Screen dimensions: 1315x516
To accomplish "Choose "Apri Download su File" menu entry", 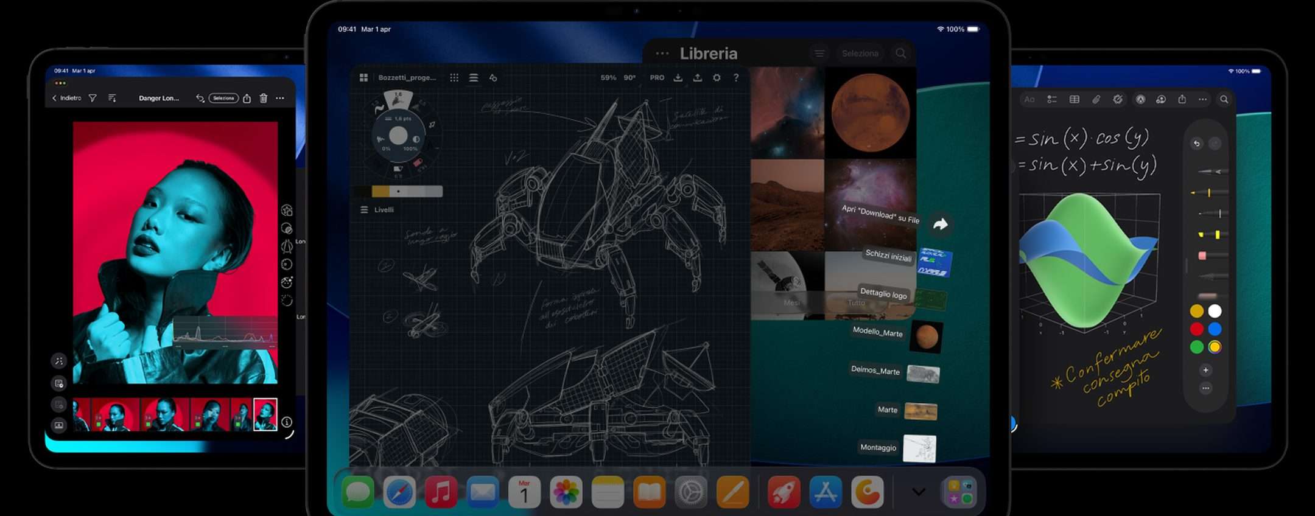I will pyautogui.click(x=880, y=214).
